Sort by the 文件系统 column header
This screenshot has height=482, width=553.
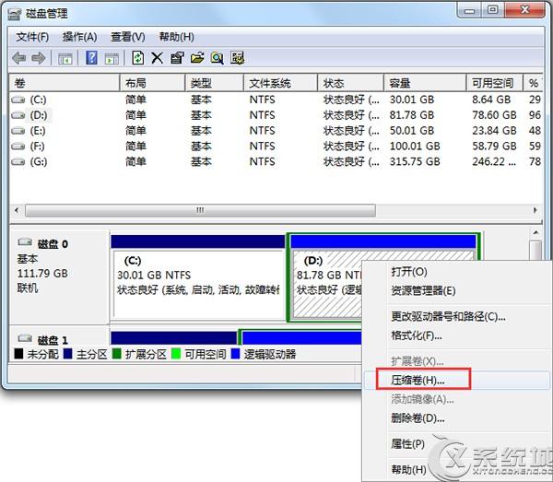click(x=281, y=83)
